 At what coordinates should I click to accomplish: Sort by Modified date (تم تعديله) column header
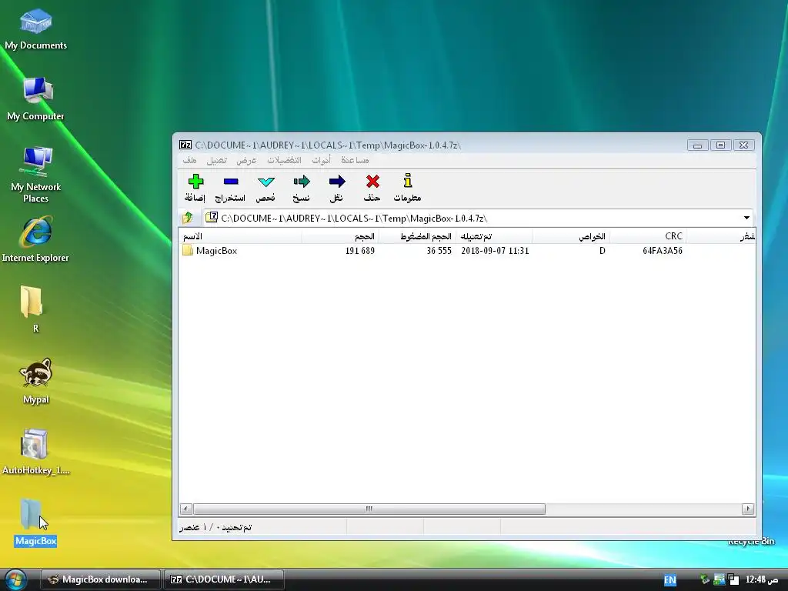494,236
